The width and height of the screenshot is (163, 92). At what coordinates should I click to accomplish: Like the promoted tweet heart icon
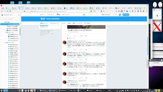(80, 36)
